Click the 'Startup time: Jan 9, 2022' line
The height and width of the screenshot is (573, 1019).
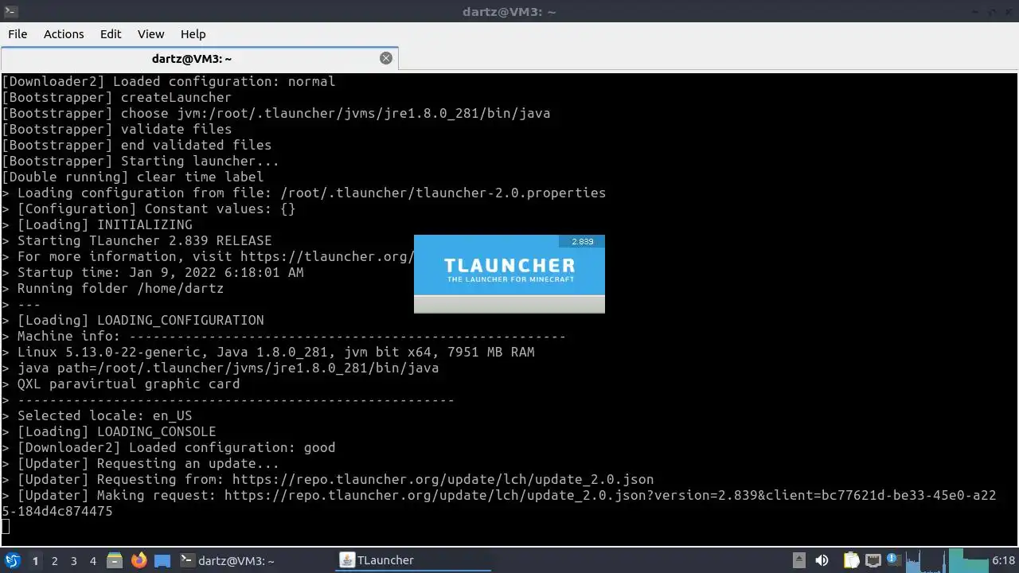pos(153,272)
